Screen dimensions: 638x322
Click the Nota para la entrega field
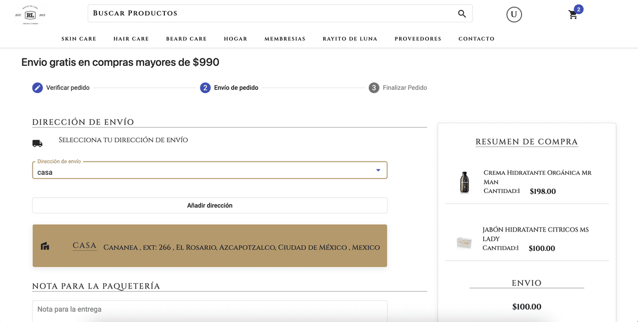209,311
